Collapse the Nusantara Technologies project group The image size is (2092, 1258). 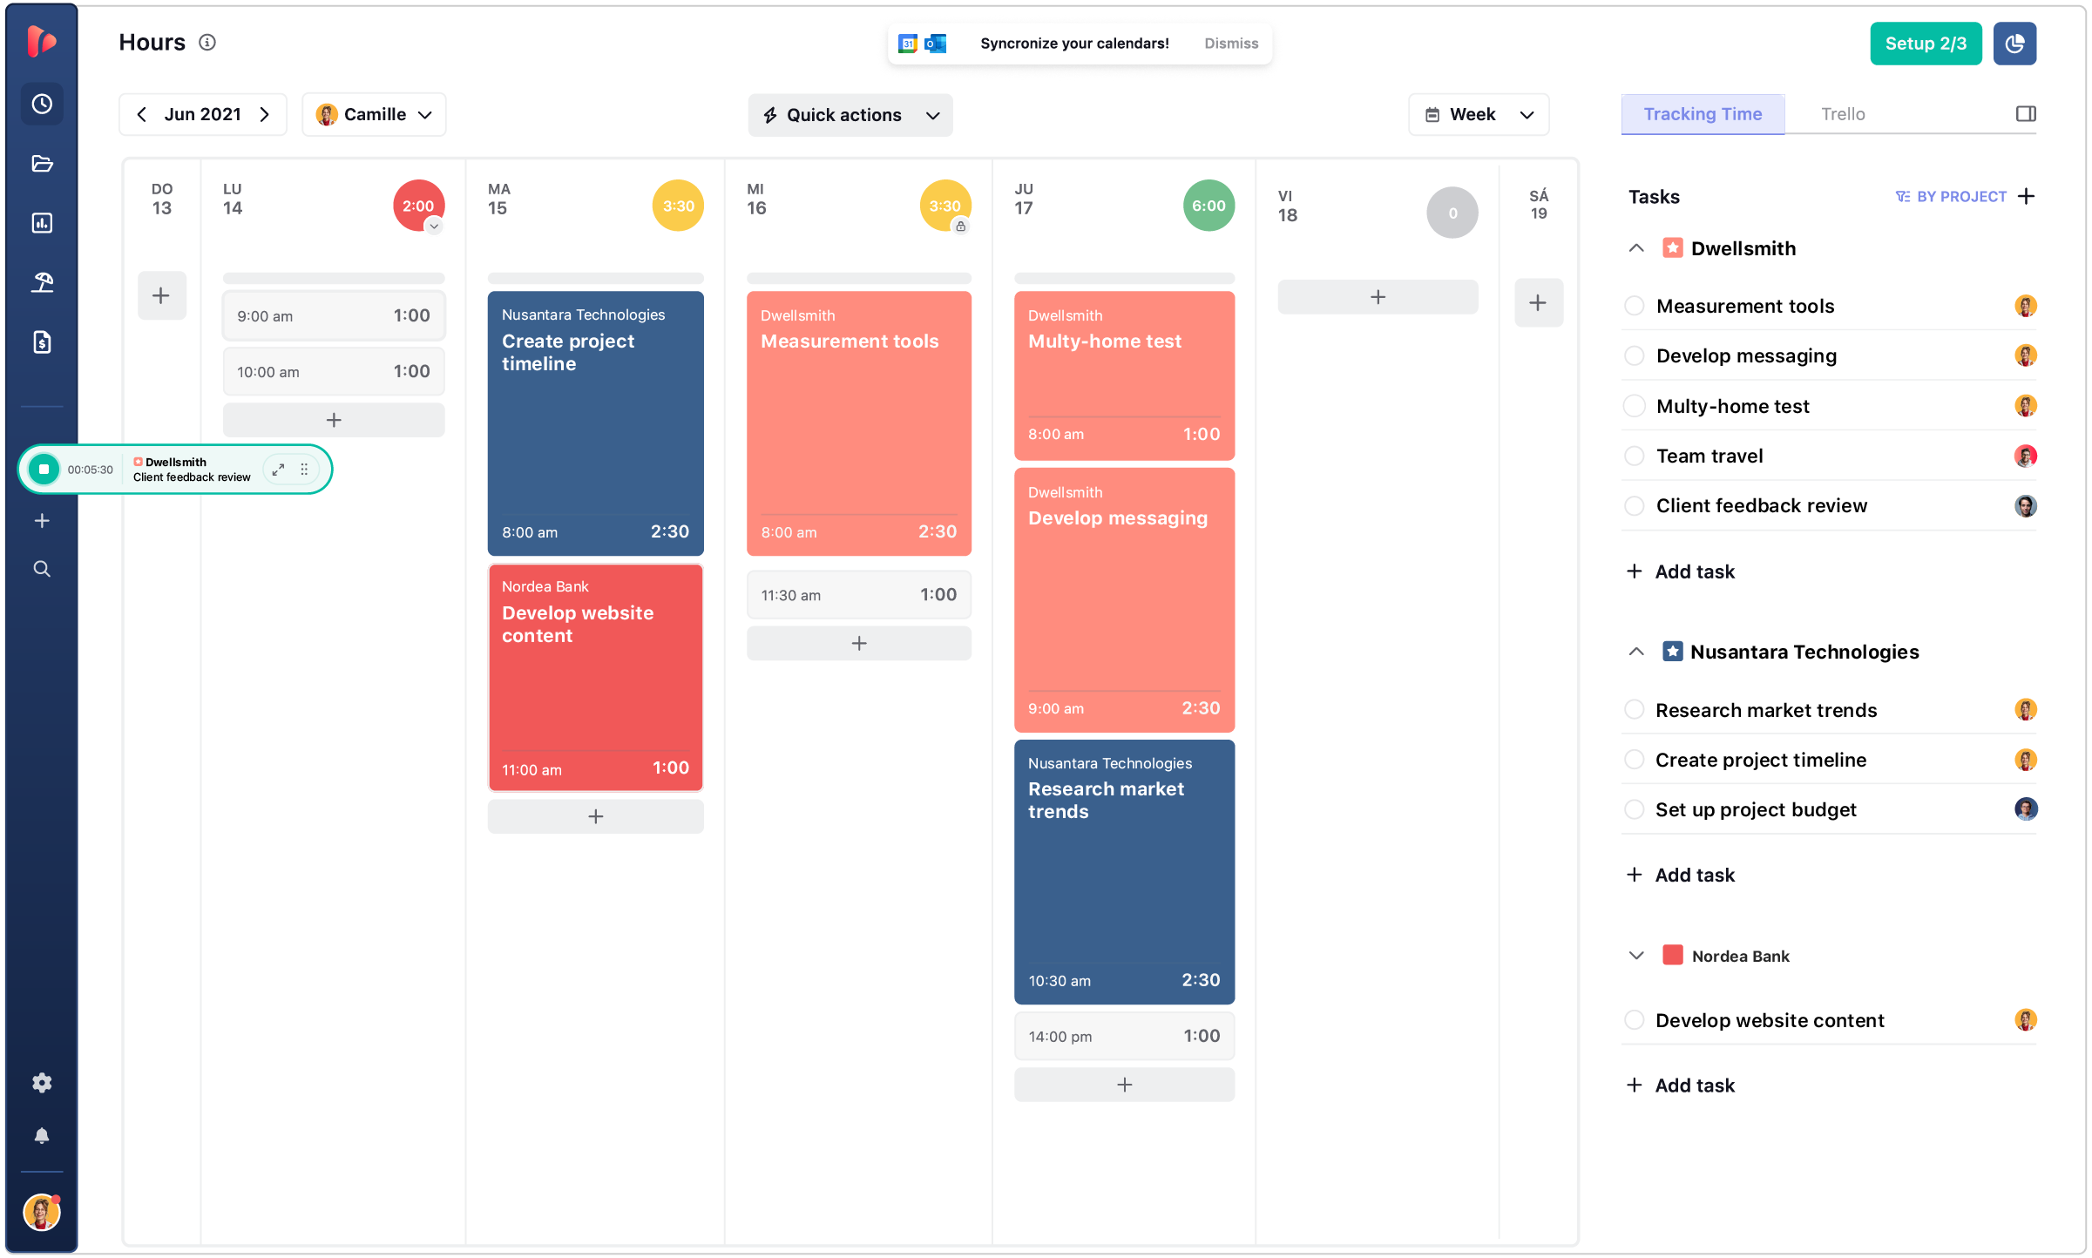click(x=1636, y=652)
